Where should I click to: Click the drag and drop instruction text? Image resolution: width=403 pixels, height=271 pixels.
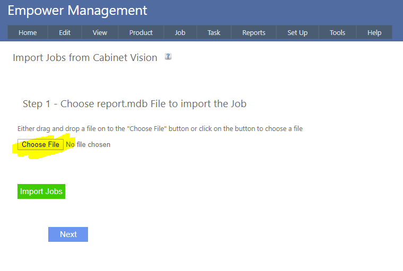160,128
